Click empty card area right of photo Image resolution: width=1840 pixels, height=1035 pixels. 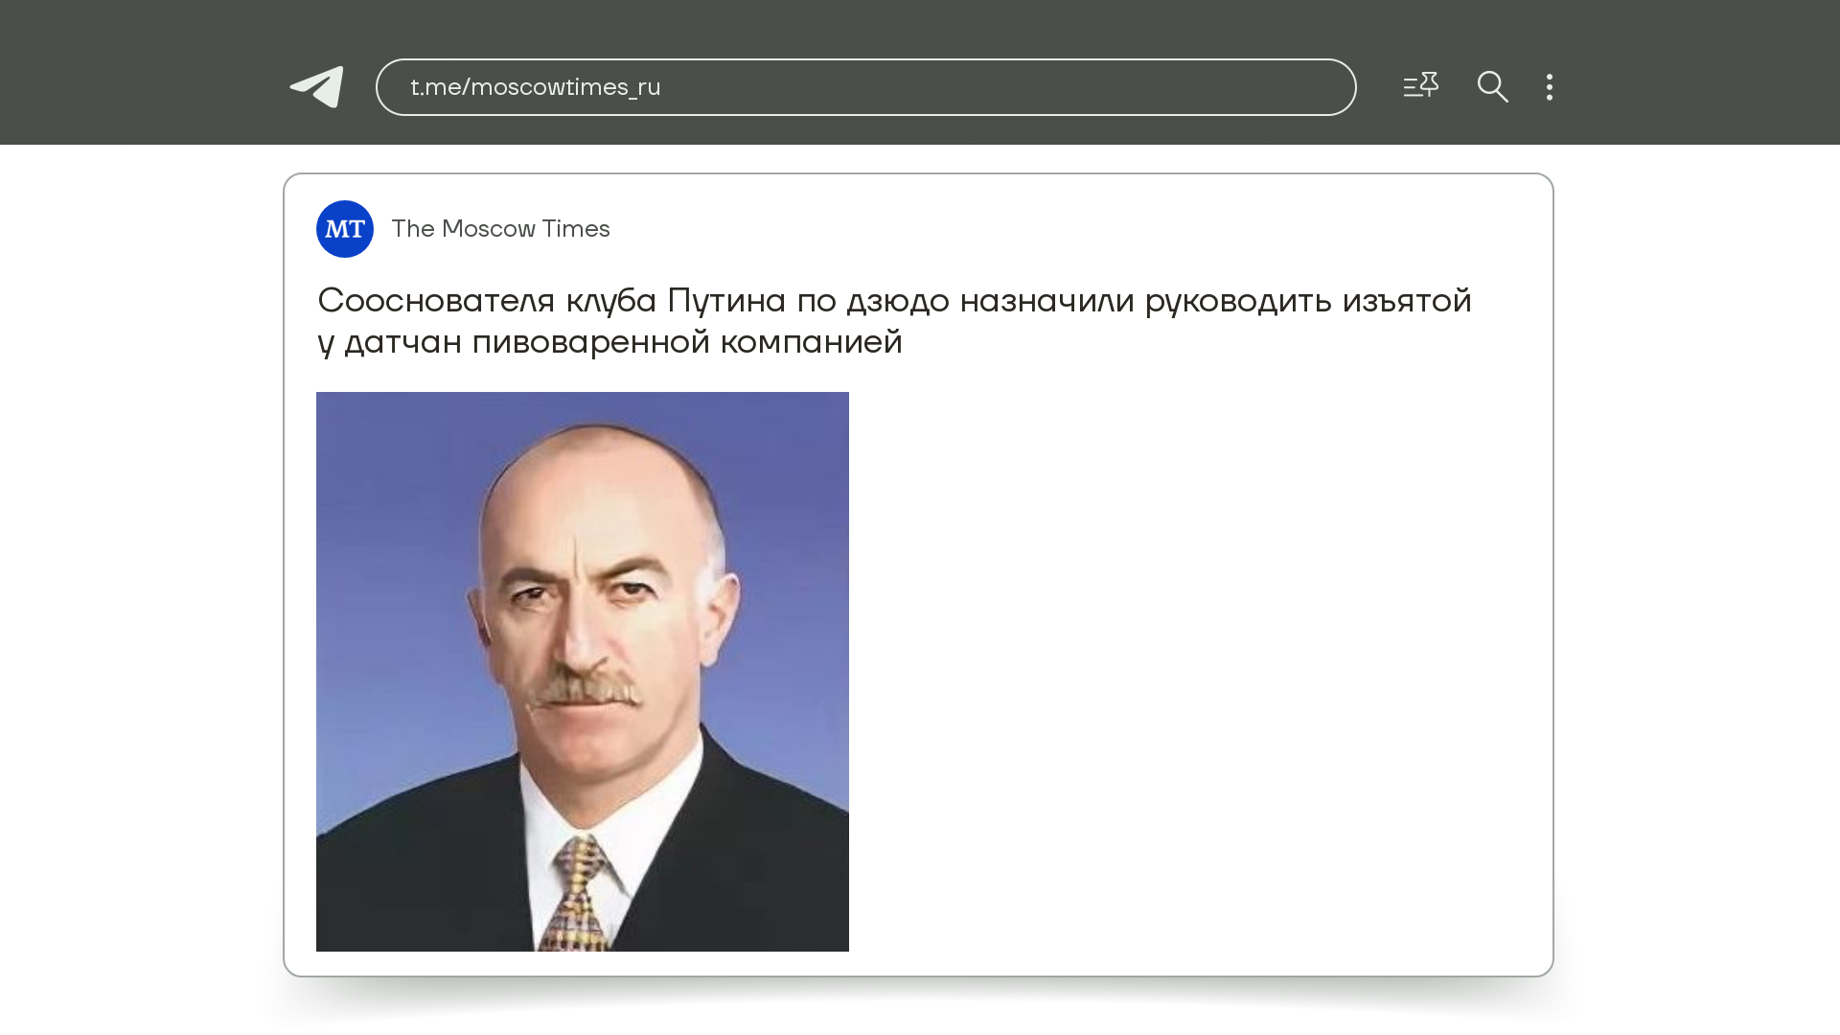(1198, 671)
